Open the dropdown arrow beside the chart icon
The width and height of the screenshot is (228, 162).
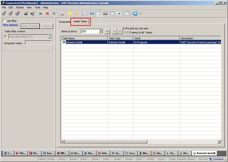(140, 14)
